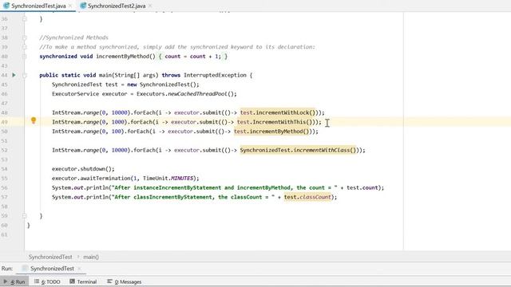
Task: Open the intention lightbulb on line 49
Action: [x=34, y=120]
